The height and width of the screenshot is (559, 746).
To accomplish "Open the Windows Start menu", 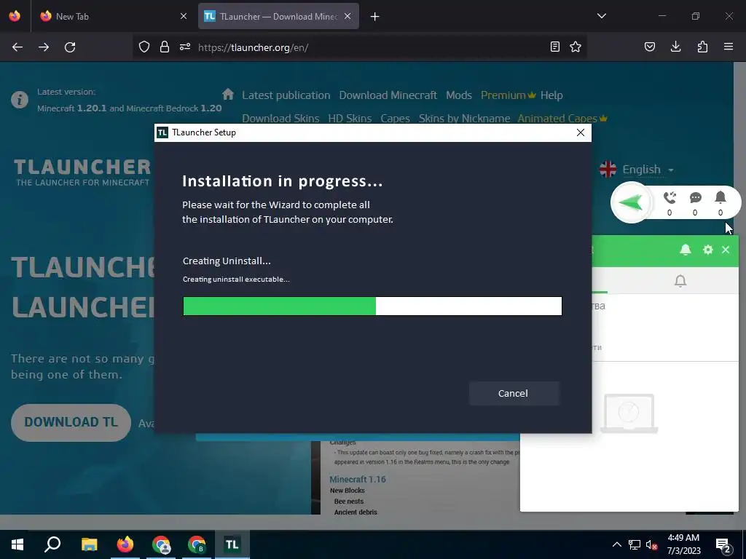I will coord(17,544).
